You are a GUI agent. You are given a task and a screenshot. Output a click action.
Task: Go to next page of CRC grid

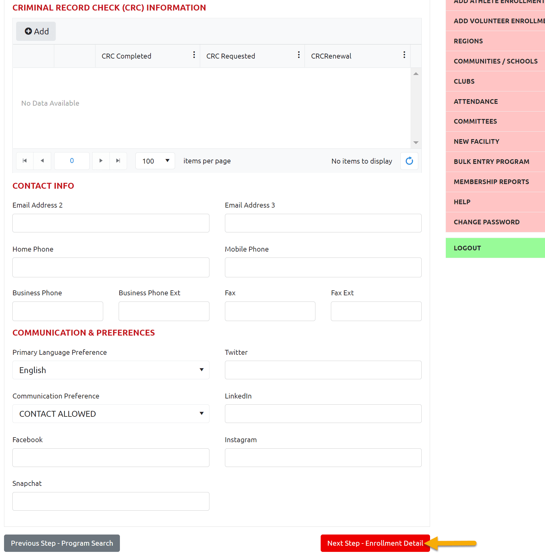(101, 161)
